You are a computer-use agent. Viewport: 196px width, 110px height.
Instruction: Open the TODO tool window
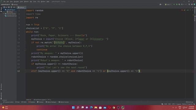(24, 102)
